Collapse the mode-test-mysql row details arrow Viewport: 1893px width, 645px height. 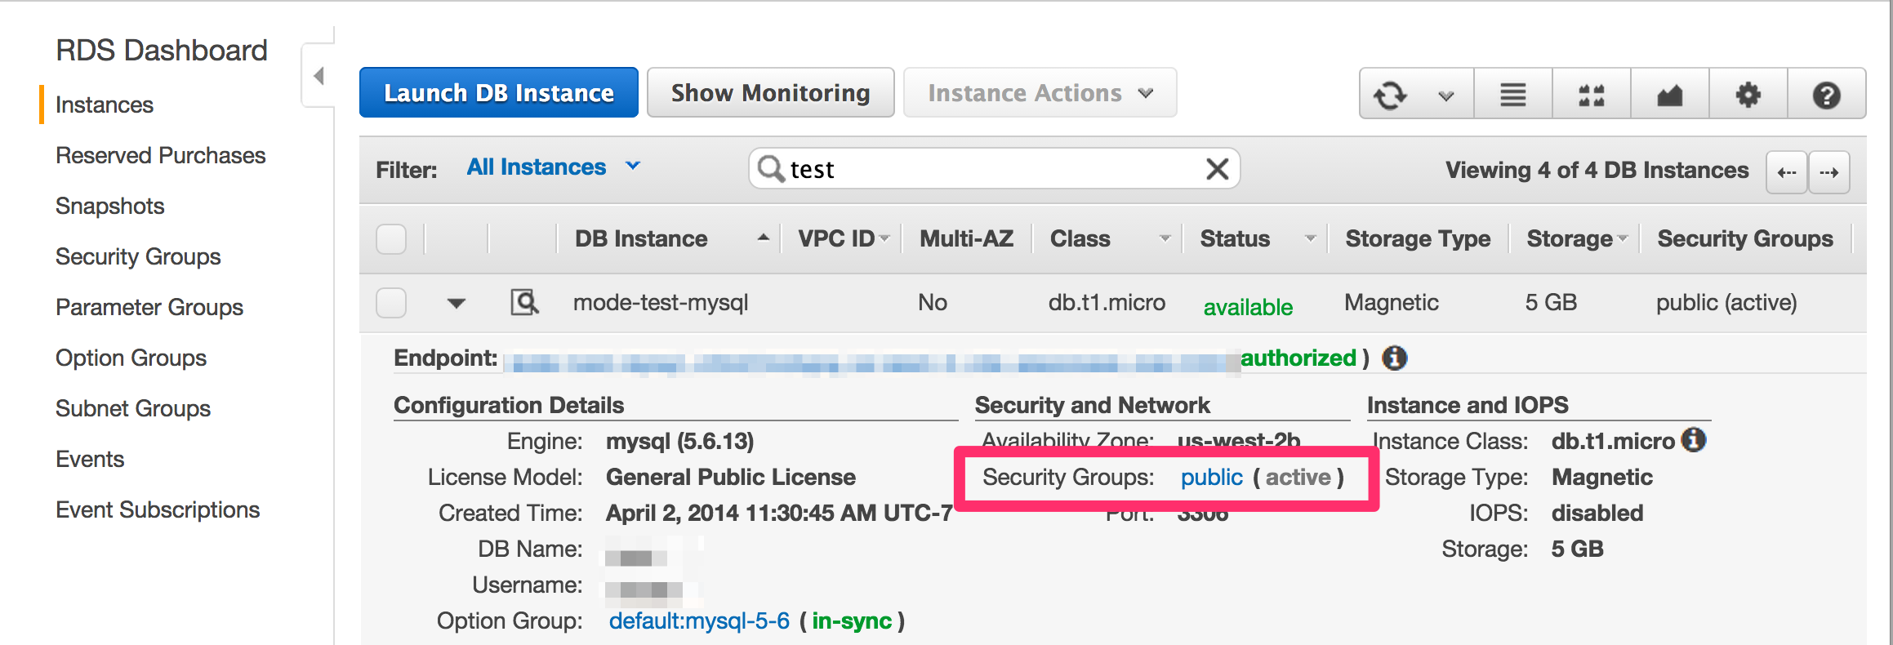457,304
